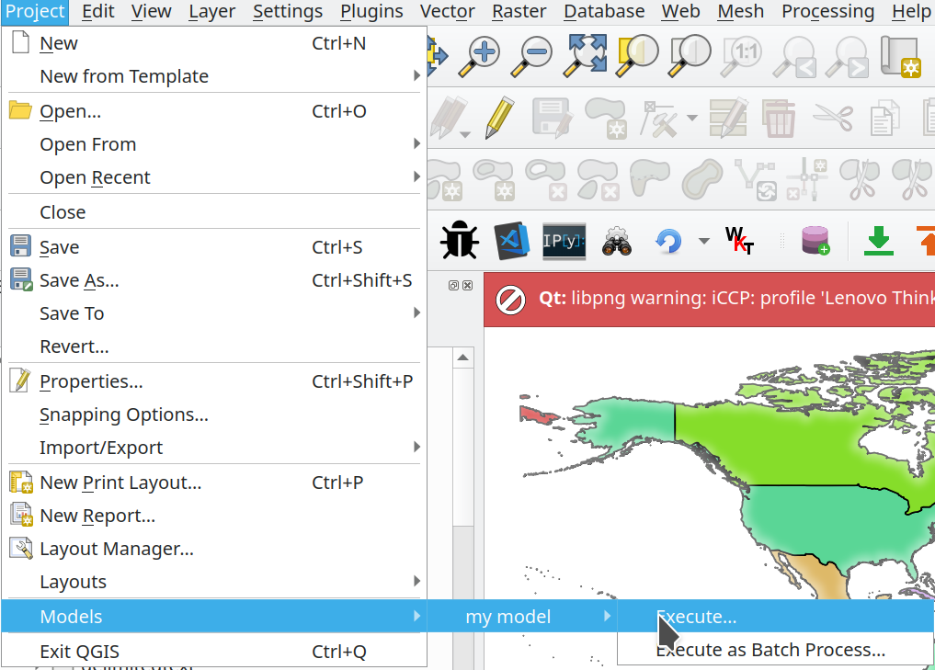
Task: Click the Zoom Full extent icon
Action: click(584, 55)
